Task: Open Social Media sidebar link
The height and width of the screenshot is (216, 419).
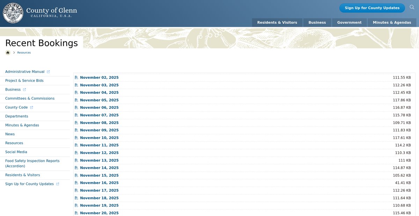Action: pyautogui.click(x=16, y=152)
